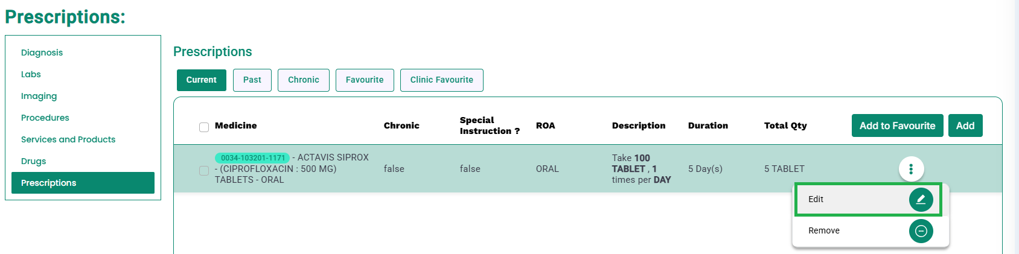Screen dimensions: 1019x254
Task: Tick the select-all checkbox beside Medicine
Action: click(x=204, y=127)
